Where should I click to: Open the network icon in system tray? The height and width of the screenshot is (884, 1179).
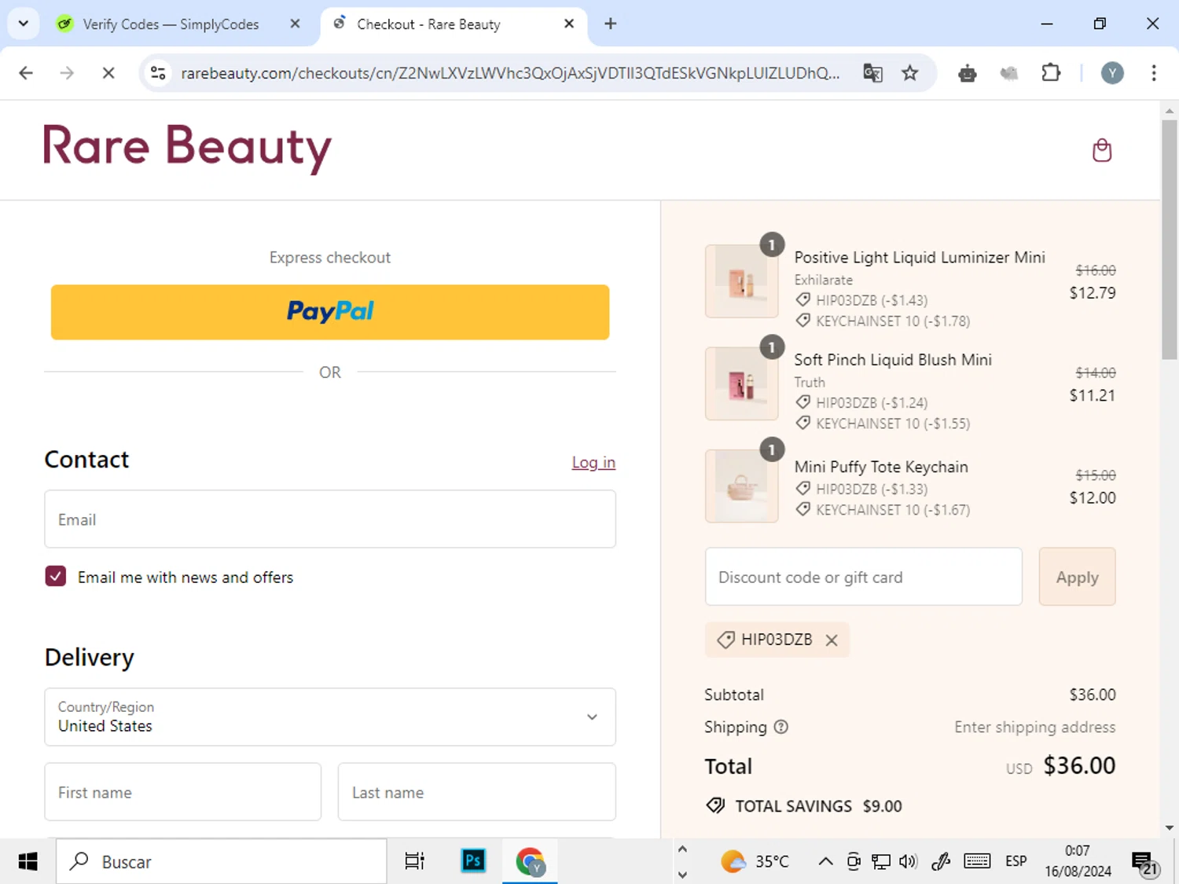click(x=881, y=862)
